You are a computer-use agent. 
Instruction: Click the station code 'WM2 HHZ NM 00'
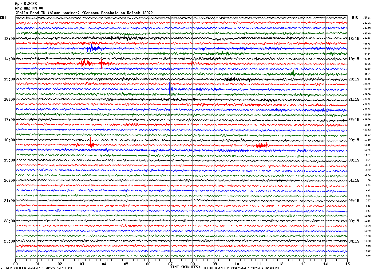coord(29,8)
